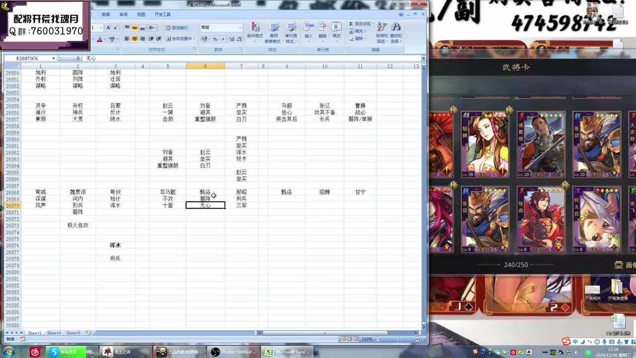This screenshot has height=358, width=636.
Task: Open 条件格式 conditional formatting
Action: click(x=254, y=32)
